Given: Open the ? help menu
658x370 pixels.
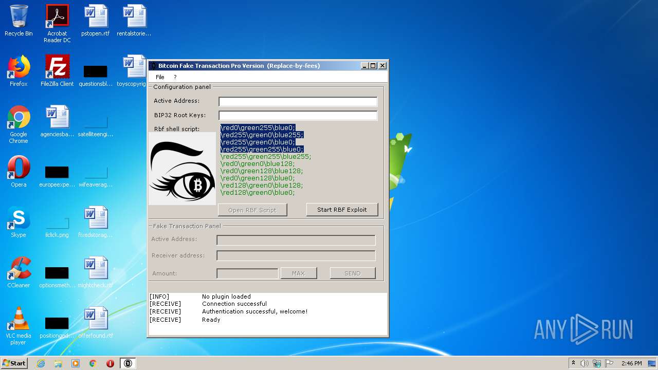Looking at the screenshot, I should pyautogui.click(x=175, y=77).
